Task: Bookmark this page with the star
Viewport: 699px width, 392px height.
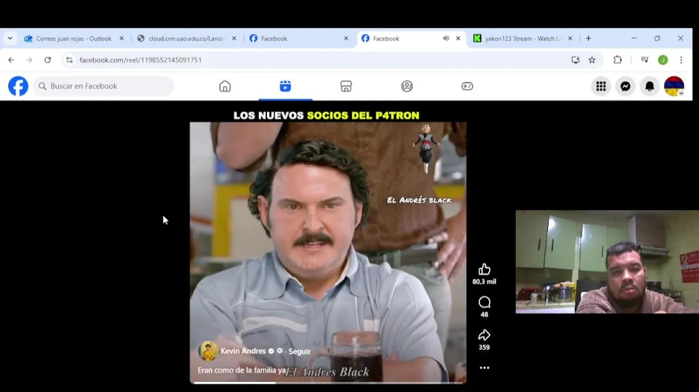Action: pos(592,60)
